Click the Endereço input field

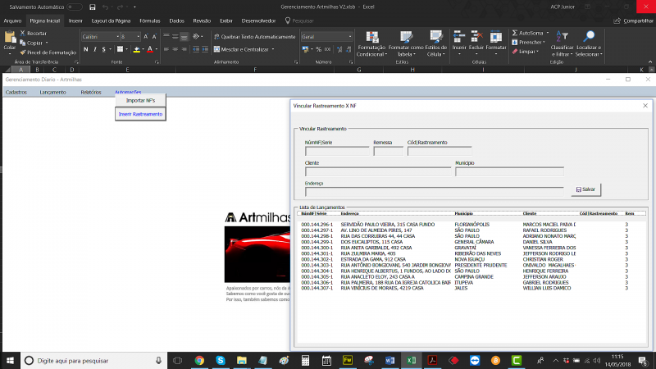(x=434, y=192)
